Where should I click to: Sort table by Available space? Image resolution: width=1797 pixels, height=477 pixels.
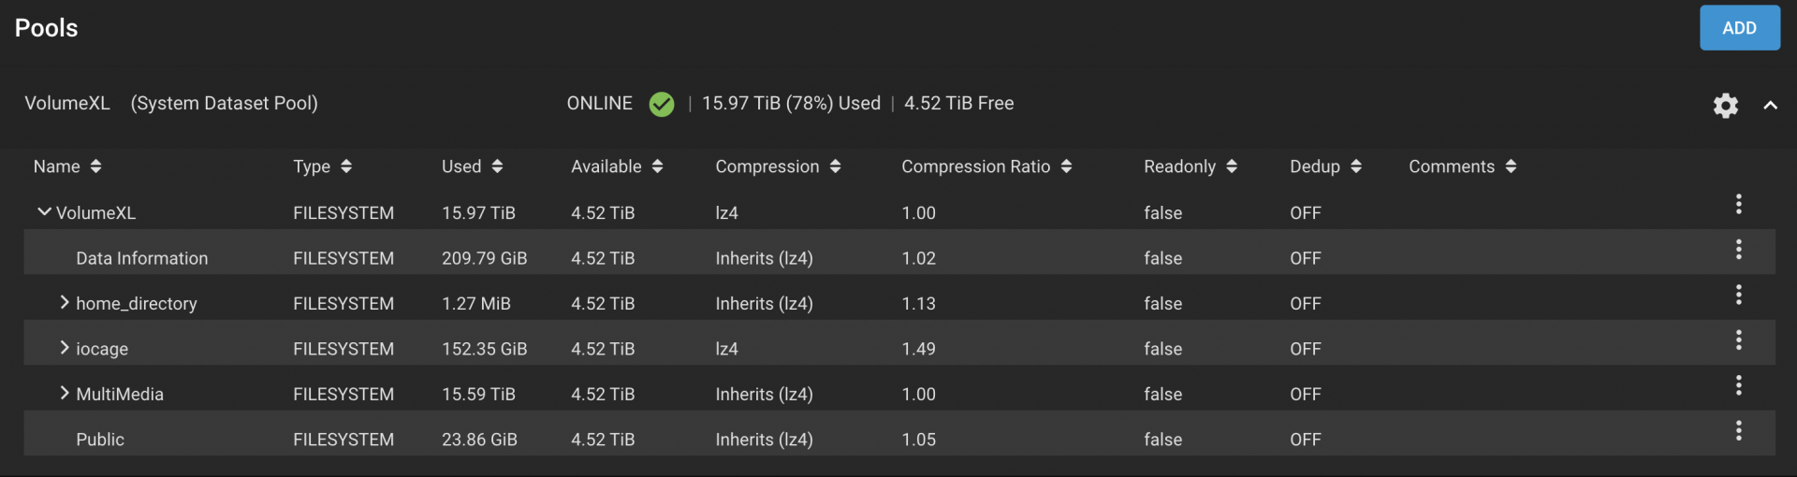coord(617,166)
